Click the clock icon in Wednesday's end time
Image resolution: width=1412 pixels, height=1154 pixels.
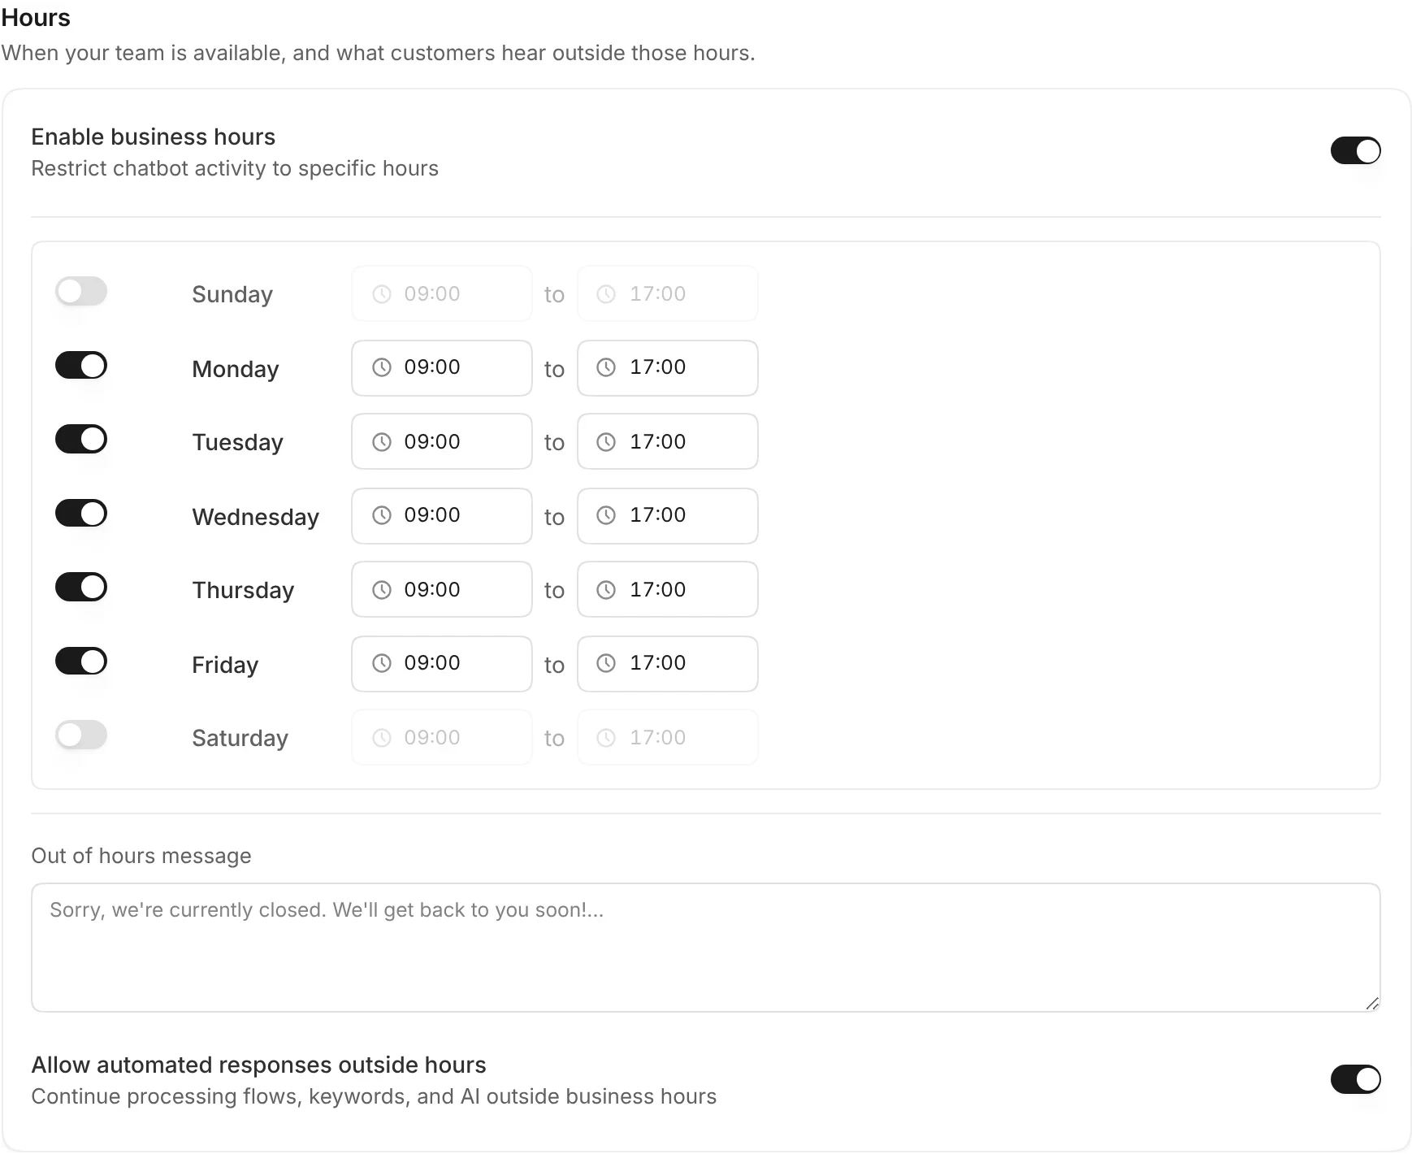[606, 515]
